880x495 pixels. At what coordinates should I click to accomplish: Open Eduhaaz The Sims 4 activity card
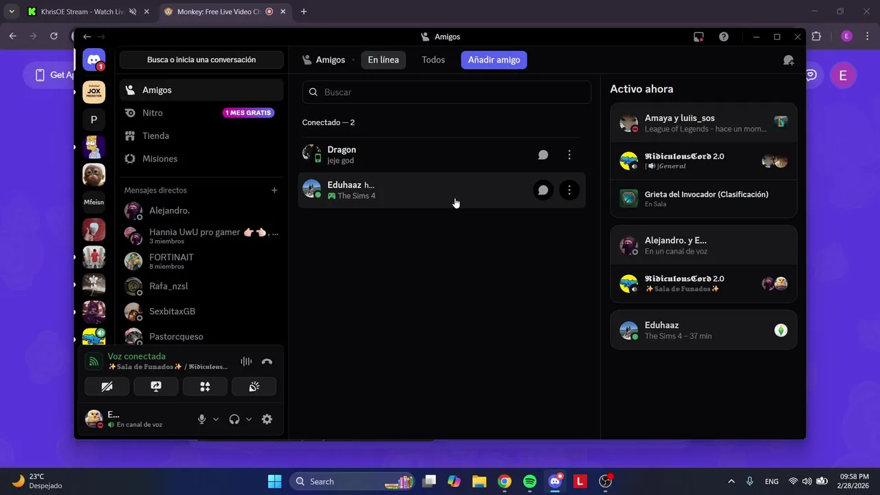[x=703, y=330]
